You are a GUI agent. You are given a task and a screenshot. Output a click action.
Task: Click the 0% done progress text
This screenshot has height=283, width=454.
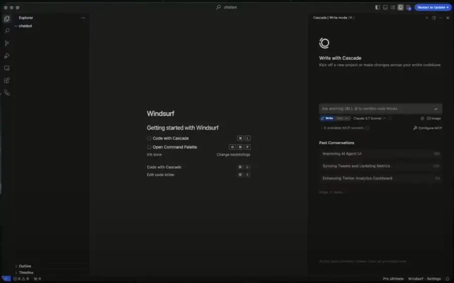[x=154, y=155]
